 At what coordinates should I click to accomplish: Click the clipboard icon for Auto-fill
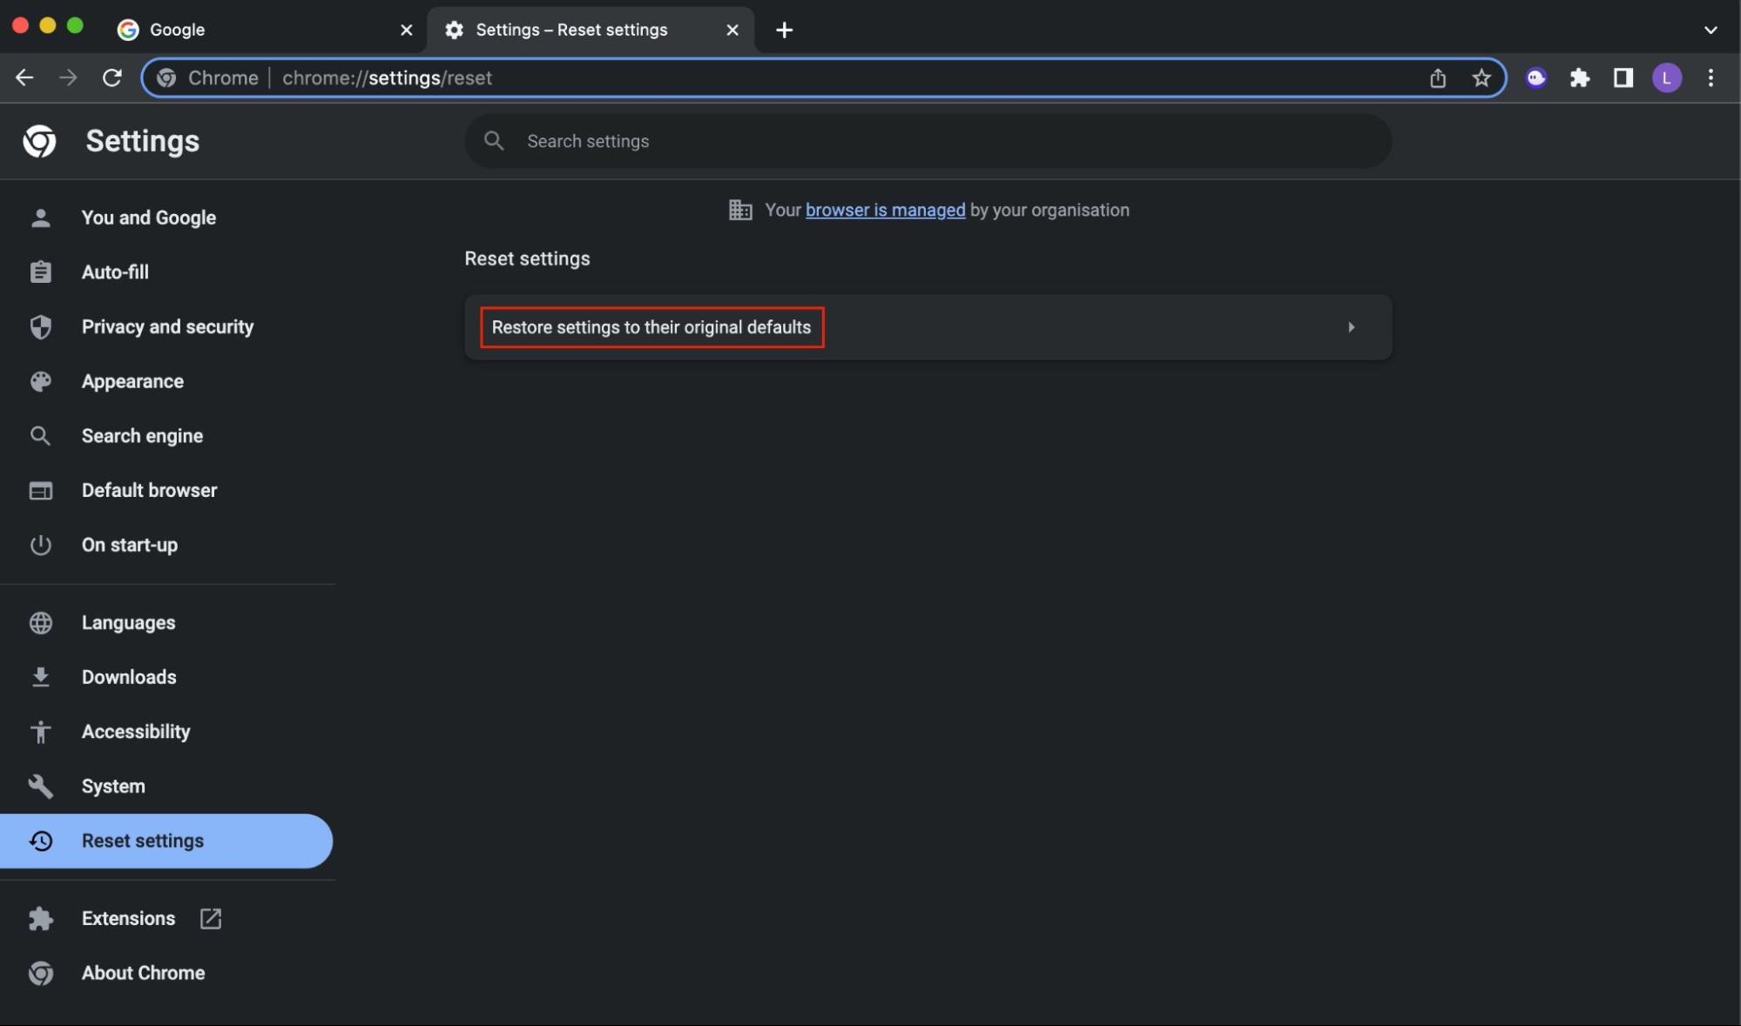click(40, 272)
